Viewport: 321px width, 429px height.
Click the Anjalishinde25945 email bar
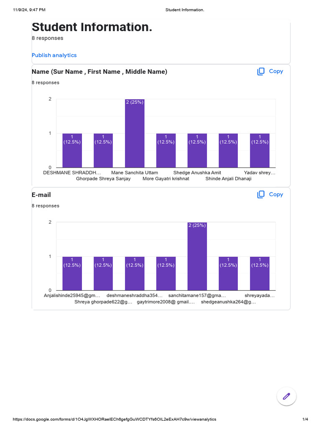pos(72,274)
